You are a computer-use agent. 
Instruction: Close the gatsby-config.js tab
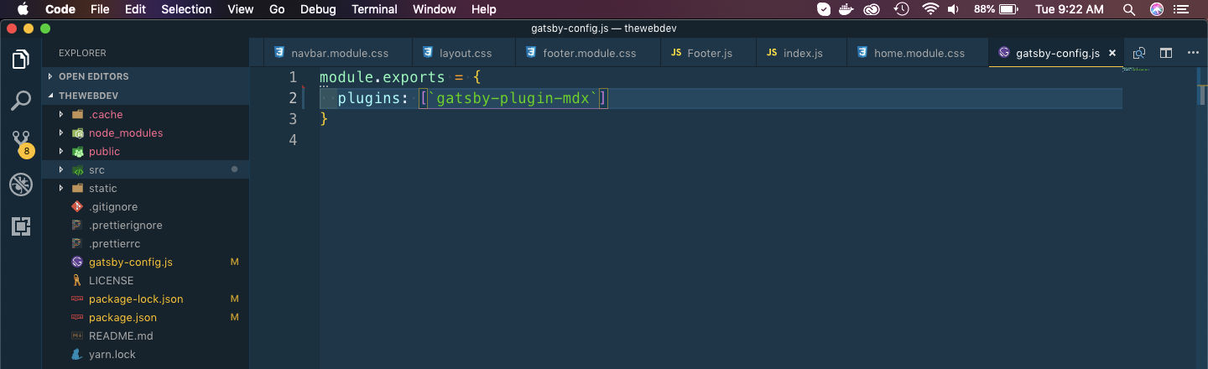click(x=1113, y=53)
